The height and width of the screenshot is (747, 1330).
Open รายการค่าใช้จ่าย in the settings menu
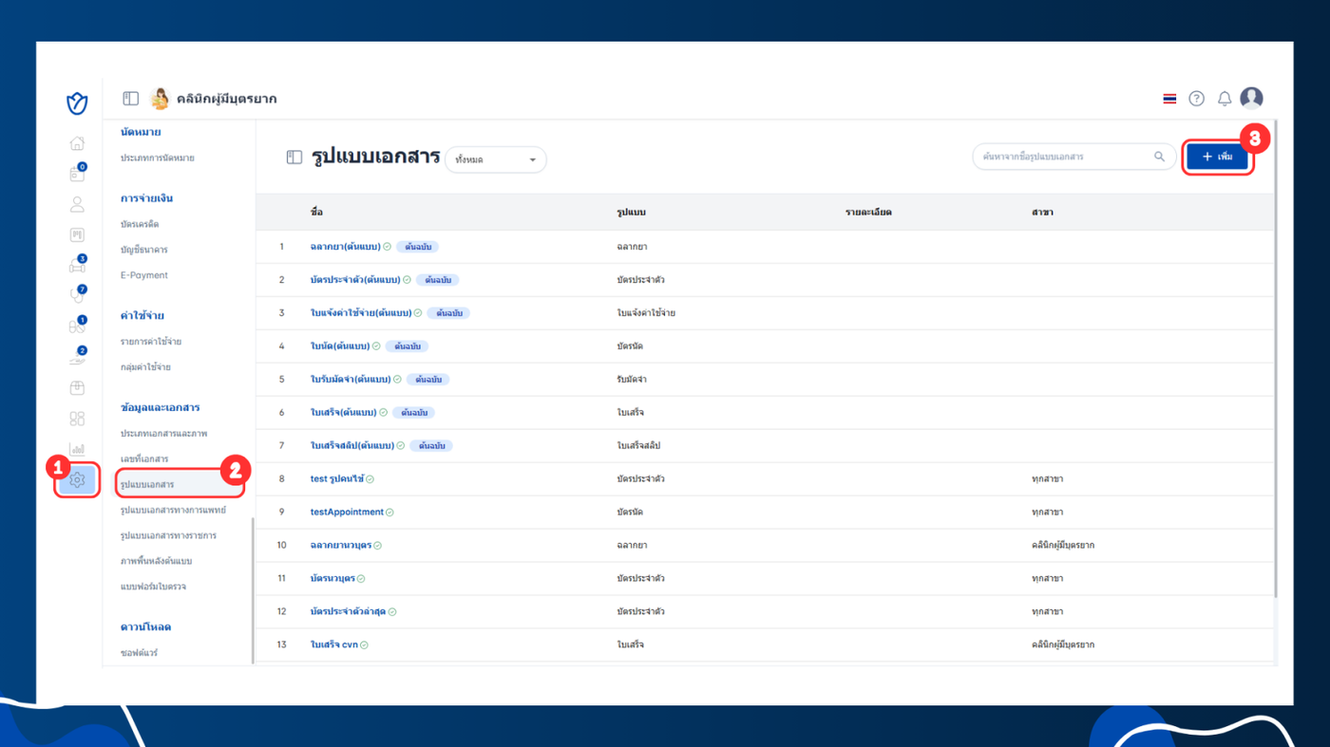coord(151,342)
